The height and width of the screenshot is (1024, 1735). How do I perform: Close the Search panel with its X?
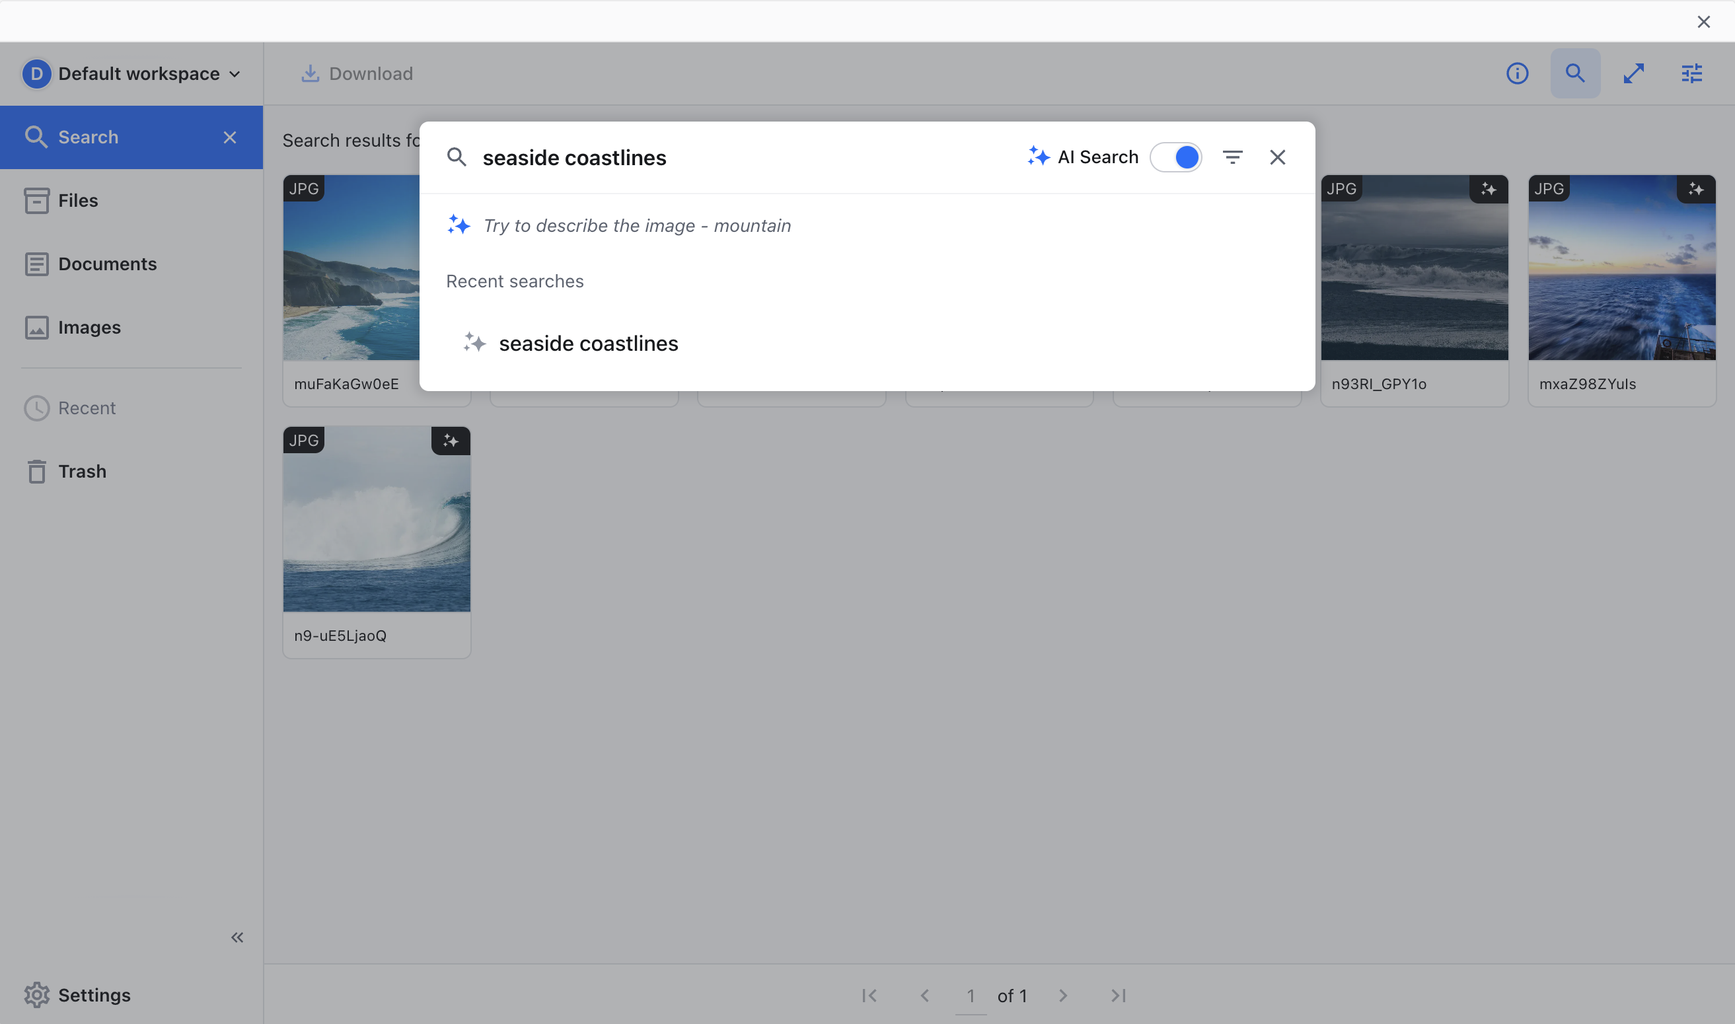tap(229, 137)
